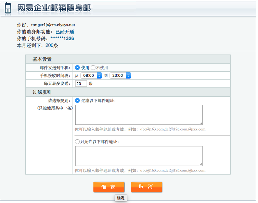
Task: Click the stepper arrows on 08:00 selector
Action: click(x=99, y=75)
